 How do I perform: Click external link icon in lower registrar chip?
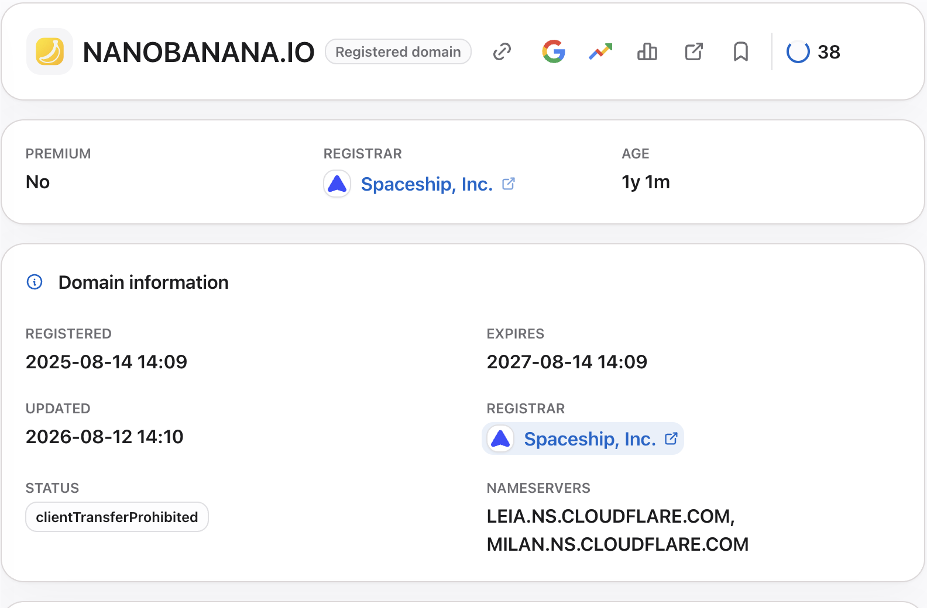[x=671, y=438]
